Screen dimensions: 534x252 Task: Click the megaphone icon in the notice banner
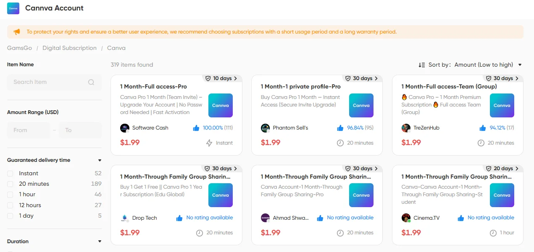point(17,31)
